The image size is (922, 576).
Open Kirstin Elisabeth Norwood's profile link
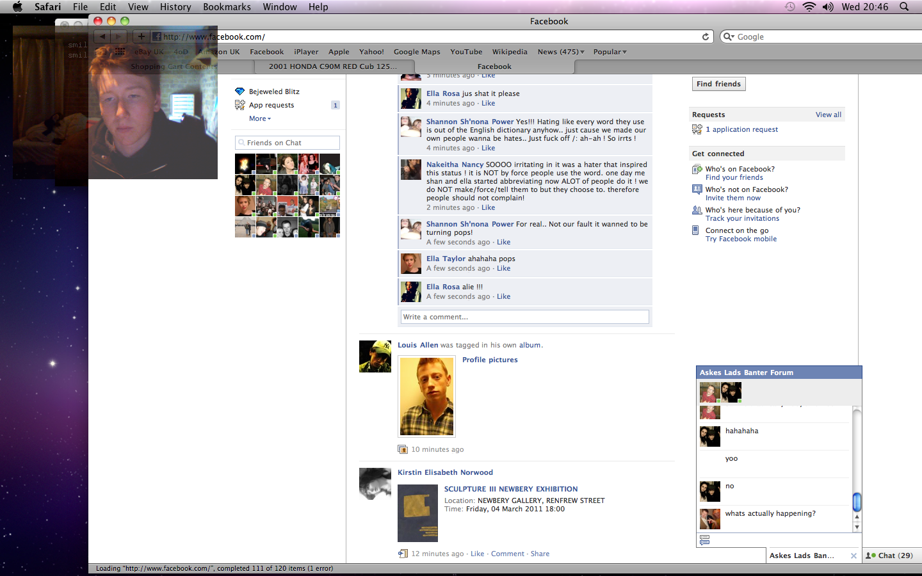[x=445, y=472]
